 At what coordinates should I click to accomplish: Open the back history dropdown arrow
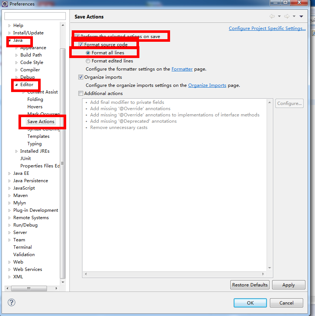[279, 16]
